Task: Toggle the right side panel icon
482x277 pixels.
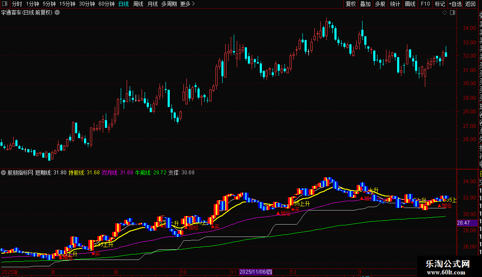Action: pos(452,13)
